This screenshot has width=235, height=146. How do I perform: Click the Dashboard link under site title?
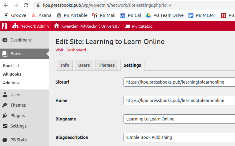pyautogui.click(x=76, y=50)
